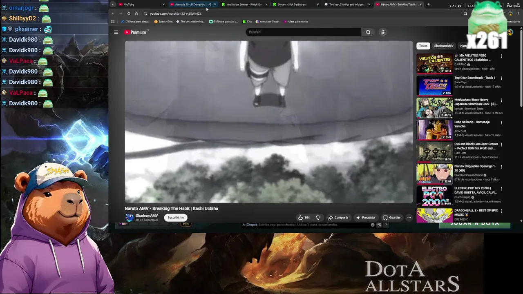Focus the Buscar search field
This screenshot has width=523, height=294.
tap(303, 32)
